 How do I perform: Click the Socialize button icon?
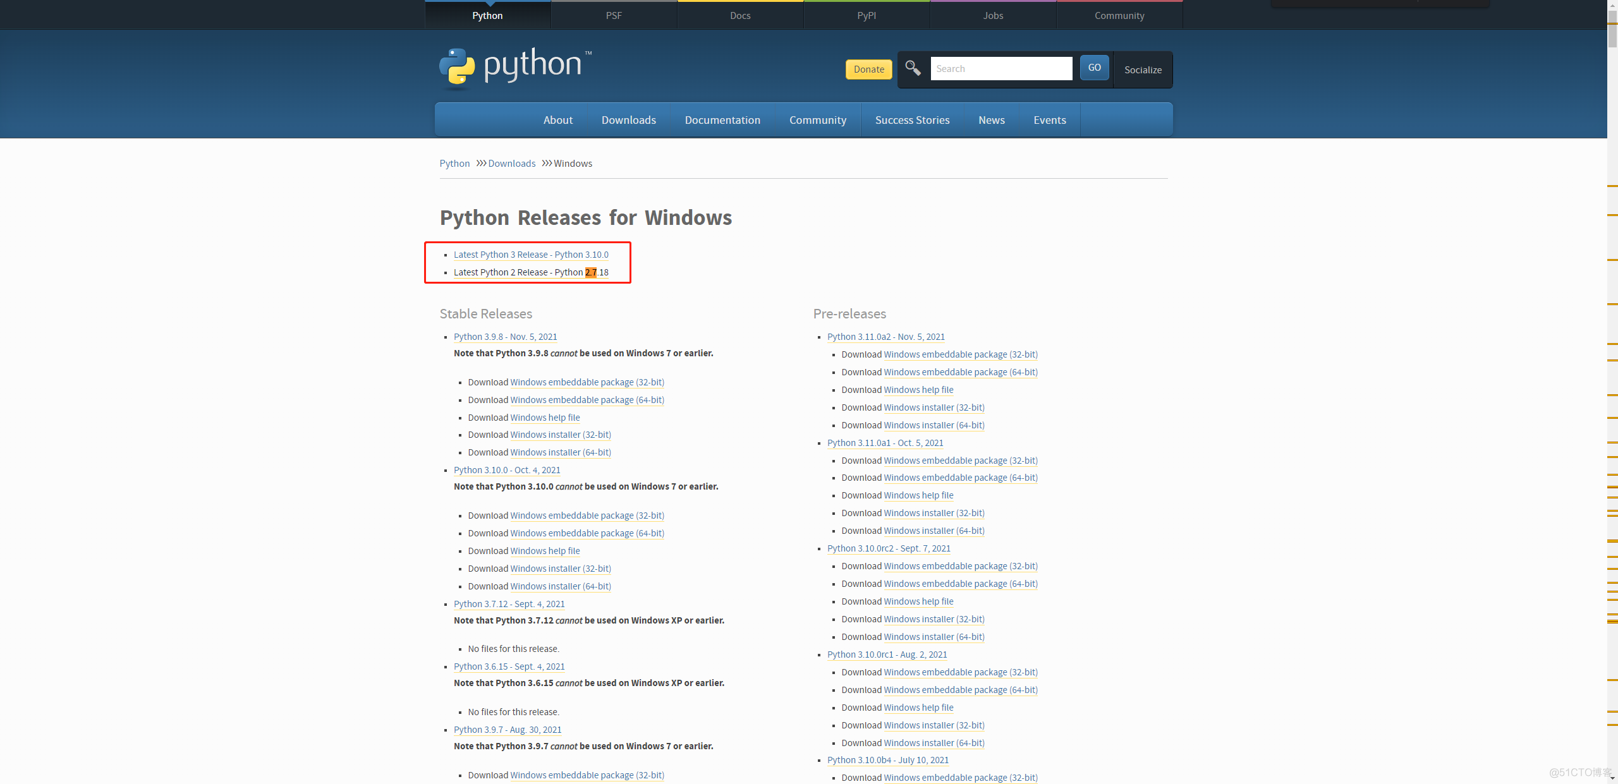click(1143, 69)
